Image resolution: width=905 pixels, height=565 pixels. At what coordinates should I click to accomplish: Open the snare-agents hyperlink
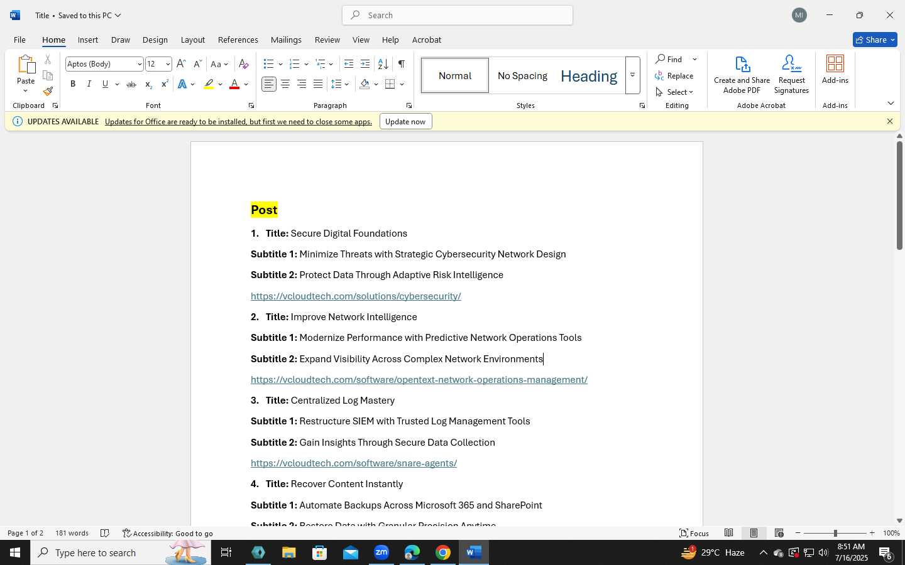tap(354, 463)
